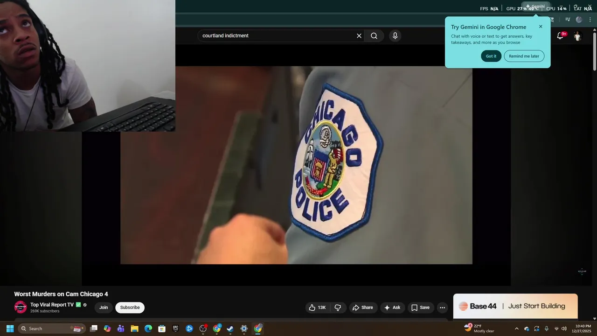Join the Top Viral Report TV channel

104,308
